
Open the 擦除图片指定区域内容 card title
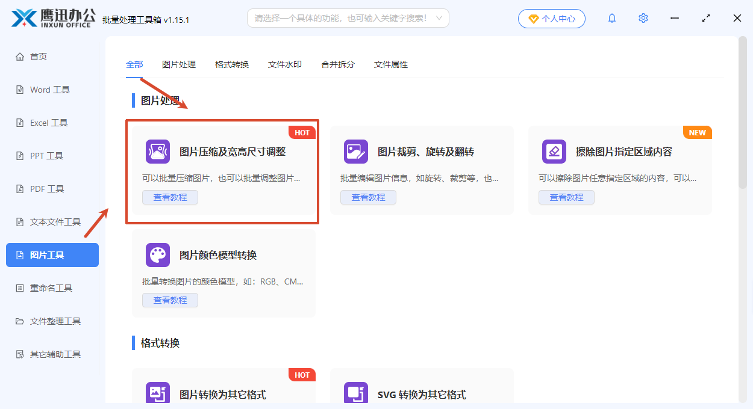pos(624,152)
